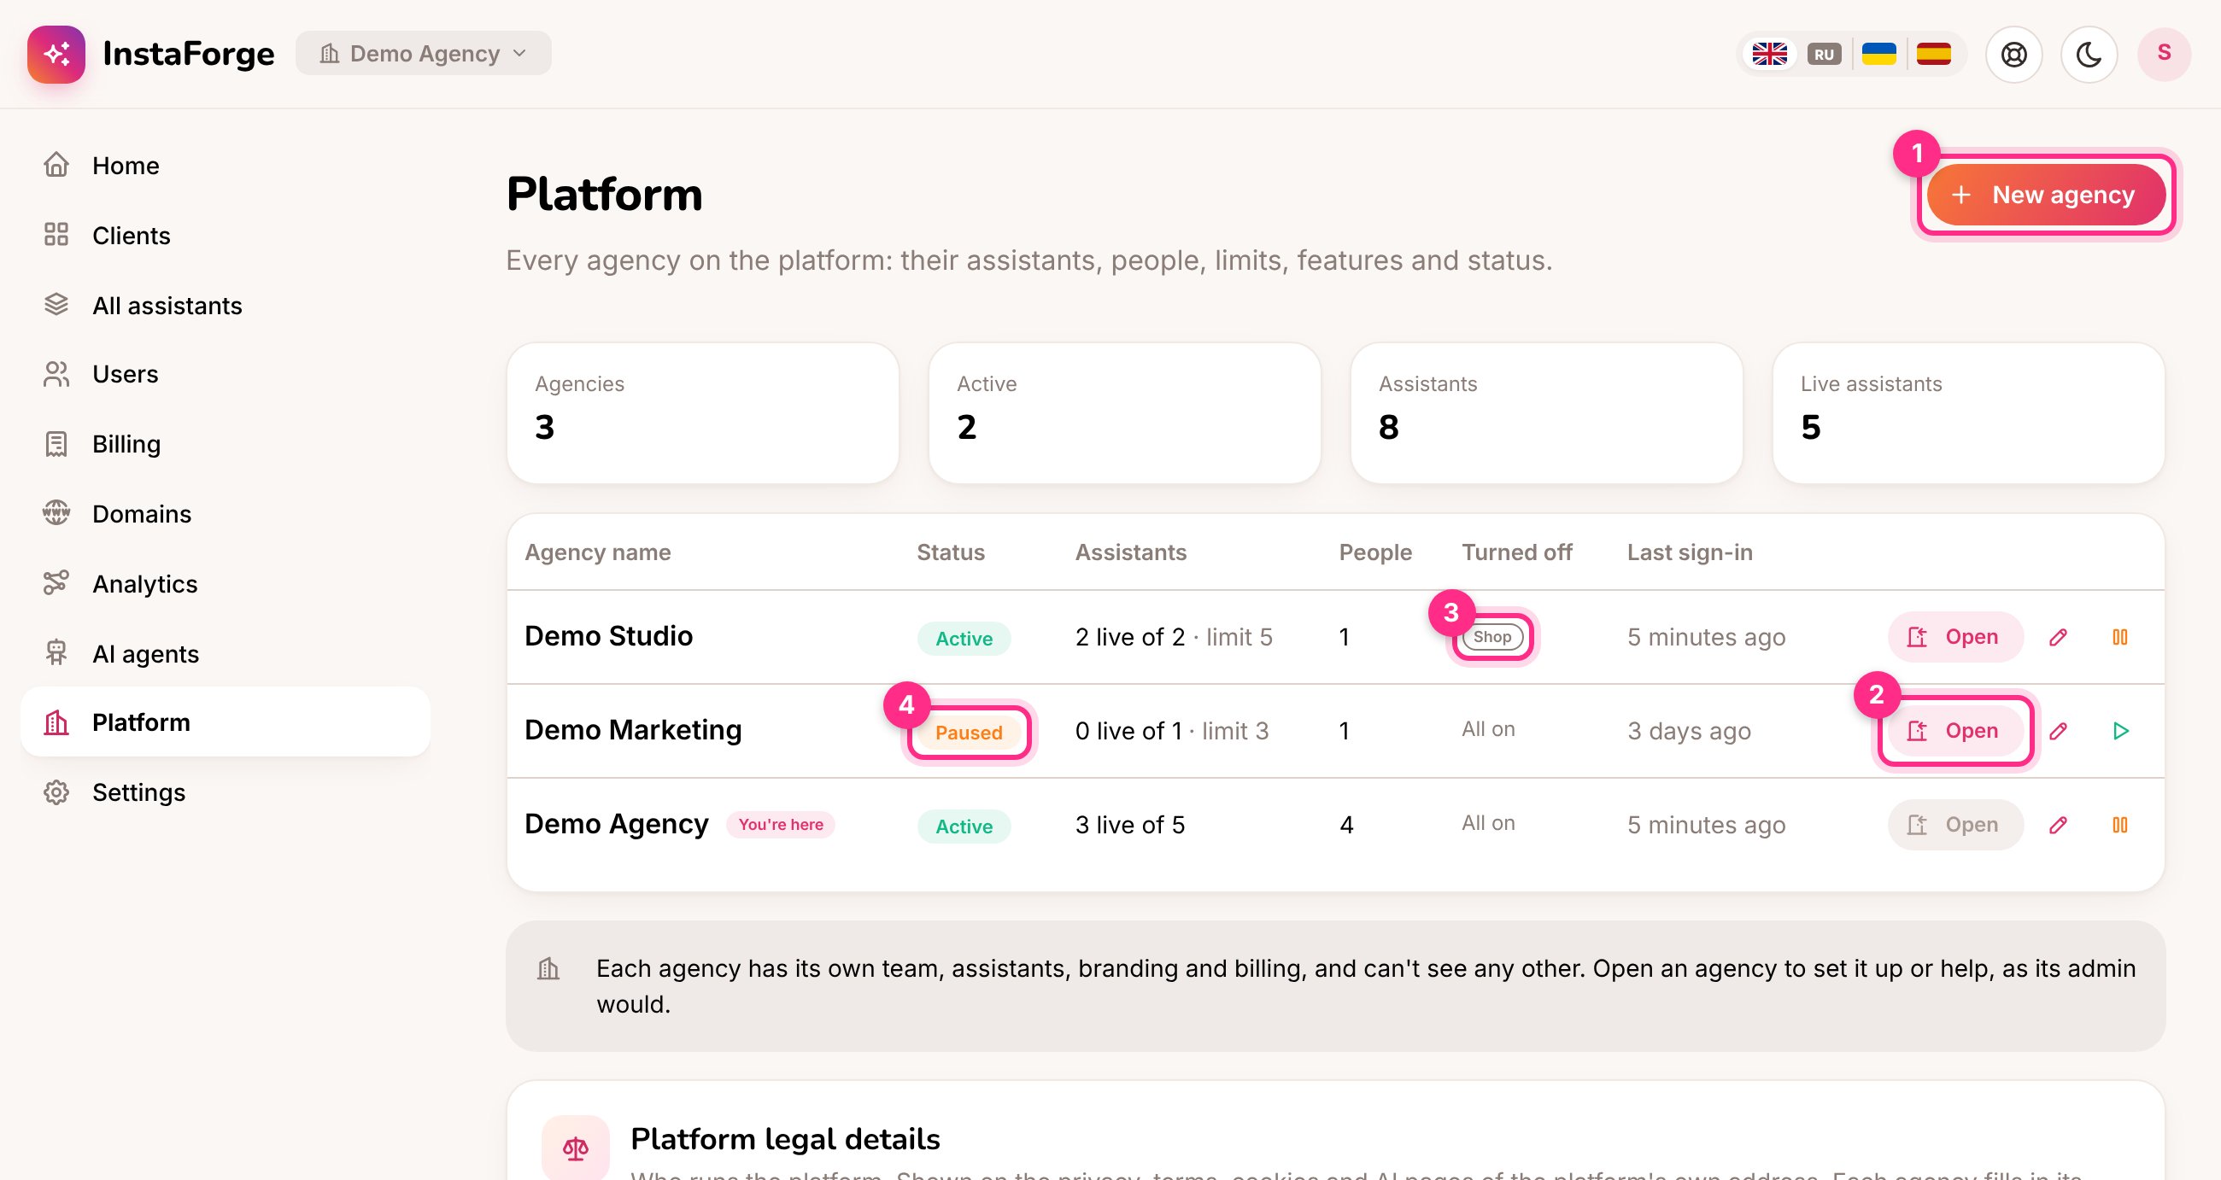
Task: Select the Ukrainian flag language
Action: [1878, 55]
